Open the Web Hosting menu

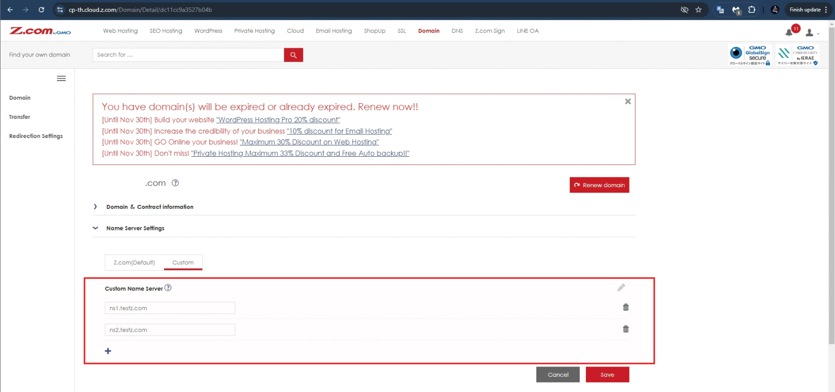tap(120, 31)
